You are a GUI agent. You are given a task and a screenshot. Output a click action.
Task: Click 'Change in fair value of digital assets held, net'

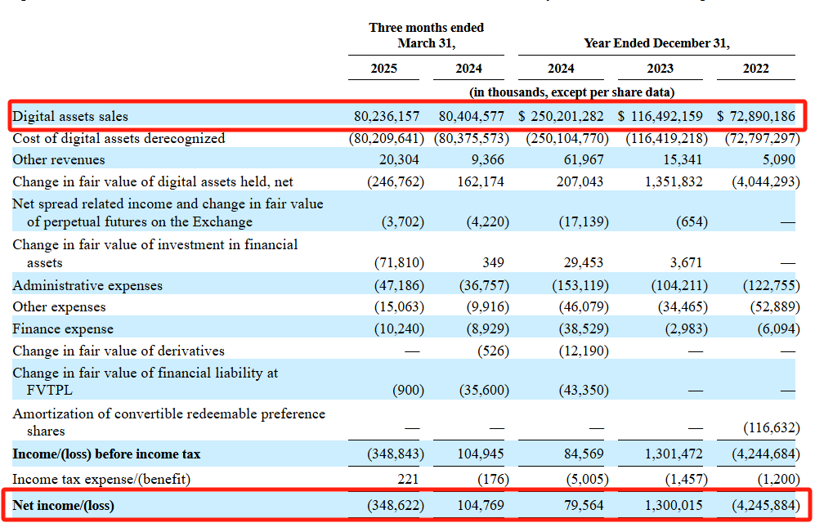pyautogui.click(x=153, y=181)
